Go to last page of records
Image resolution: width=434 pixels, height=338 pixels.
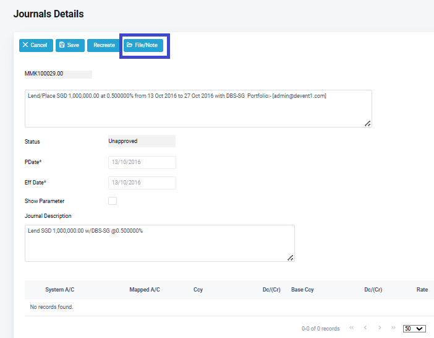click(393, 327)
